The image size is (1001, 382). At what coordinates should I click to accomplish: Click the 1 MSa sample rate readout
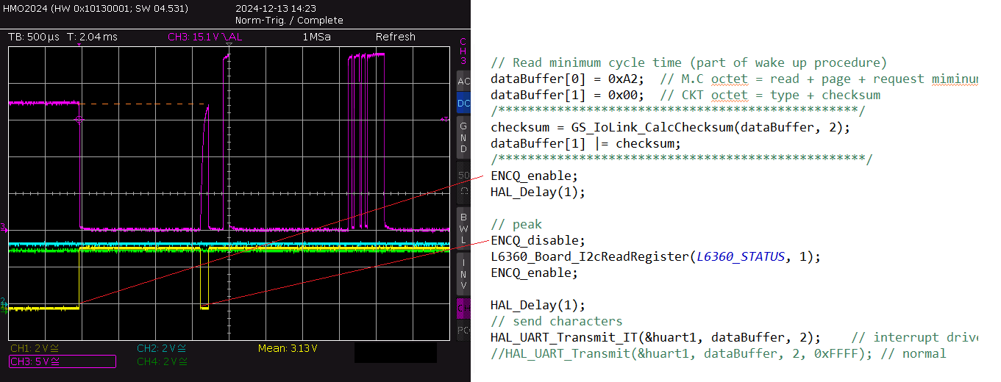tap(316, 37)
